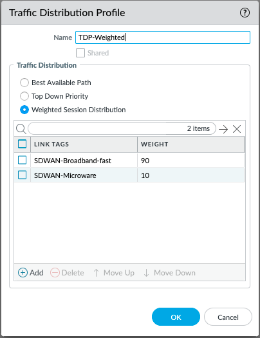Confirm with the OK button
This screenshot has width=260, height=338.
tap(176, 317)
